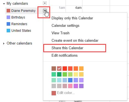Select View Trash menu entry
Screen dimensions: 129x102
tap(60, 33)
